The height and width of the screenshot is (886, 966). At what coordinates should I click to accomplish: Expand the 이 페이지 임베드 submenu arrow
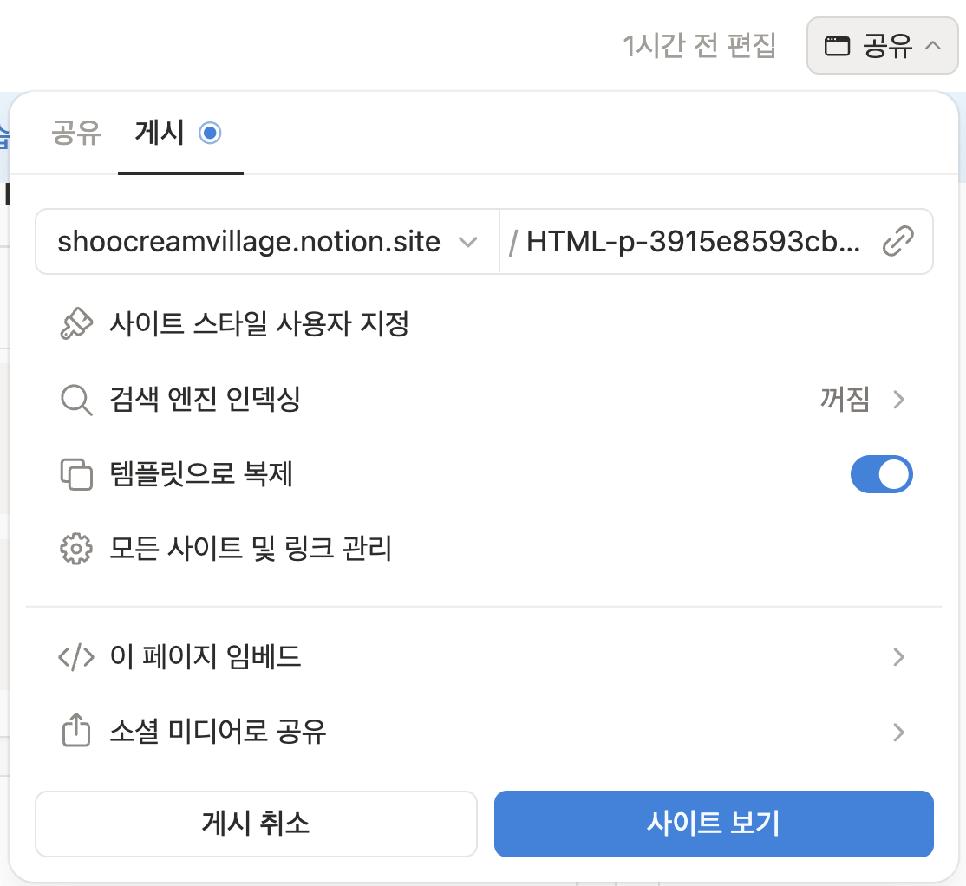[899, 657]
